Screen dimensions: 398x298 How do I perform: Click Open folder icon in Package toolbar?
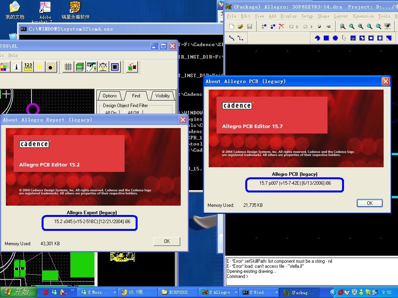[240, 26]
